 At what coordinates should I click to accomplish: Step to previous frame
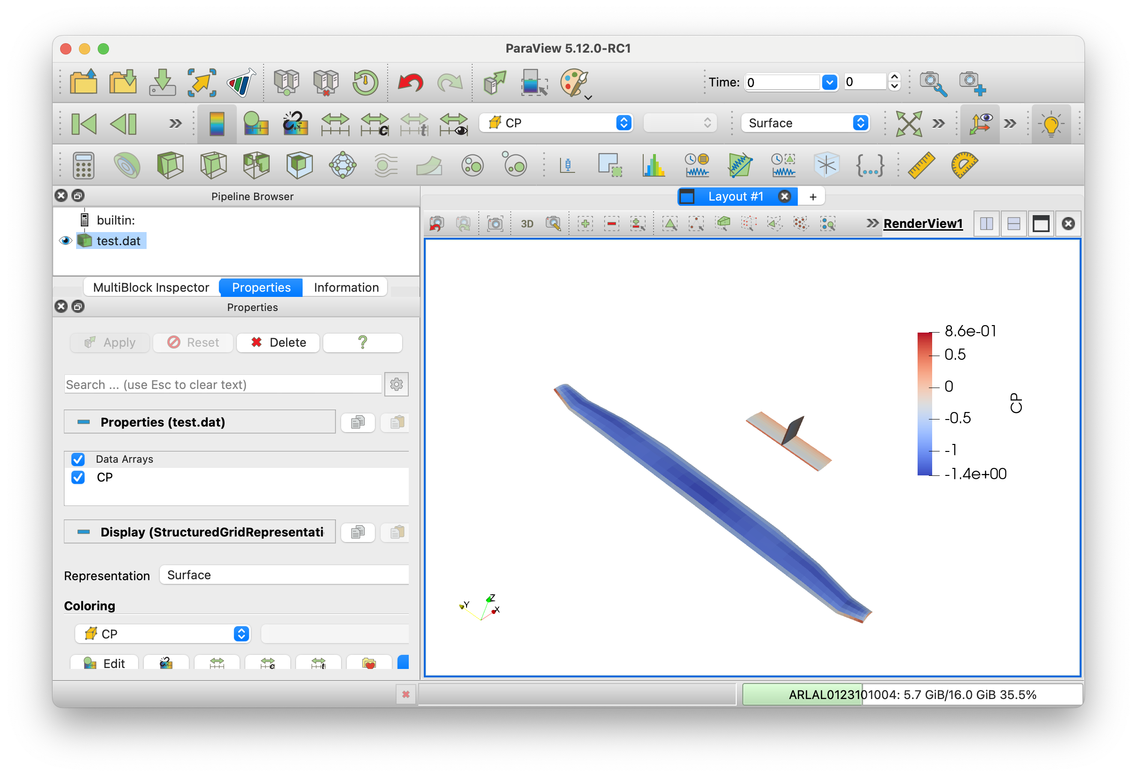point(123,123)
